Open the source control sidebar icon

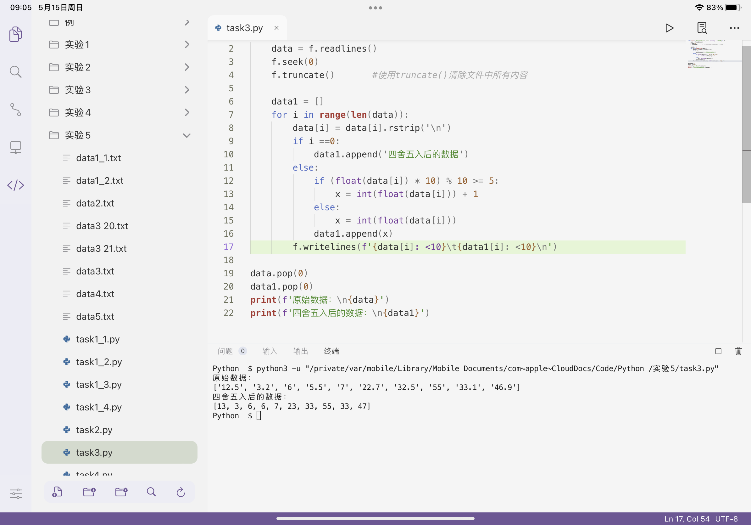(x=15, y=110)
